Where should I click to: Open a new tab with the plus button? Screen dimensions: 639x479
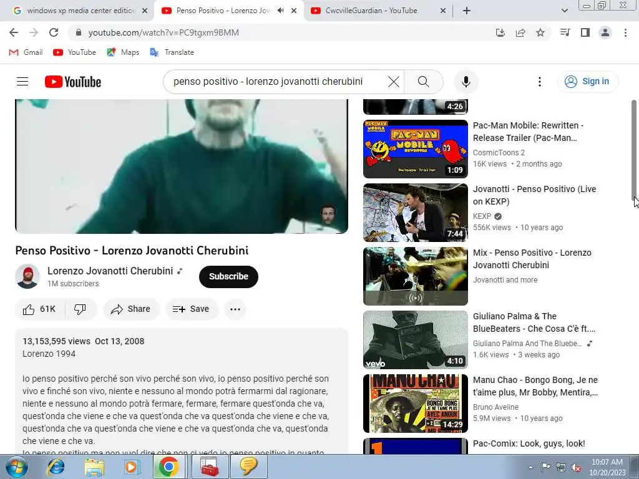click(467, 11)
